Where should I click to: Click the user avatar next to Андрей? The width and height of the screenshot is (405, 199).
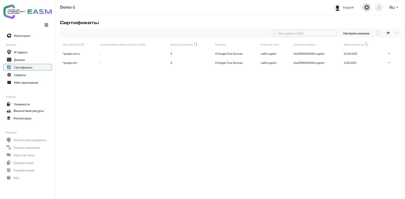coord(337,8)
